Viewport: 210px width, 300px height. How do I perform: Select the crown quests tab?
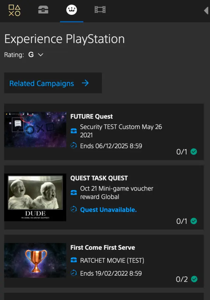click(x=72, y=10)
